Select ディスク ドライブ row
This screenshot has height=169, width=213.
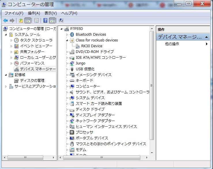(90, 109)
